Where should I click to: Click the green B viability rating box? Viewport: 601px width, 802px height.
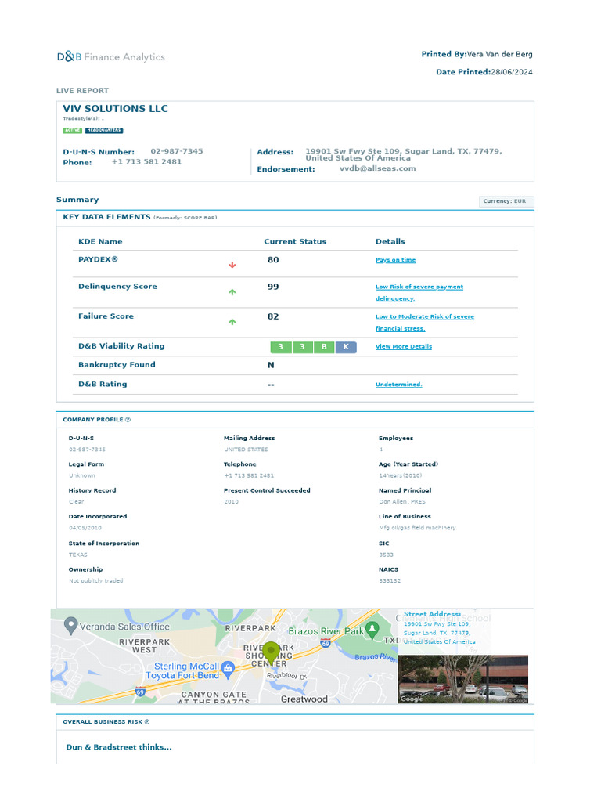pos(324,347)
